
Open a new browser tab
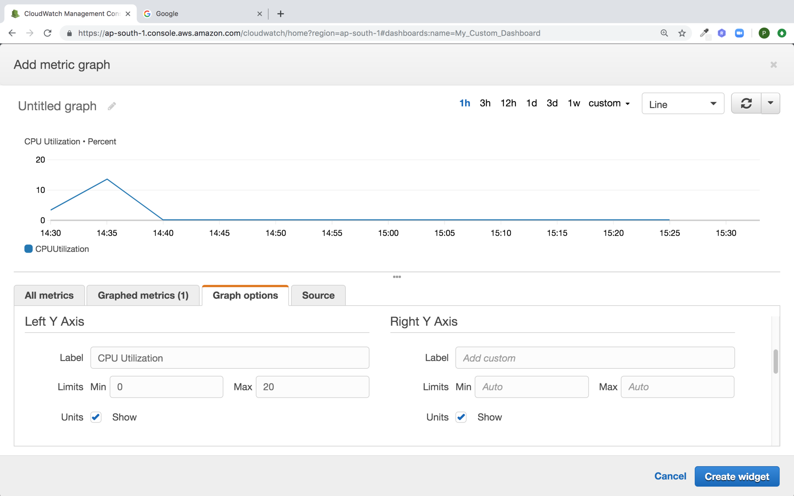[x=280, y=14]
